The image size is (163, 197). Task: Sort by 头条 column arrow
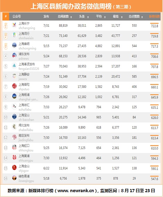coord(88,17)
